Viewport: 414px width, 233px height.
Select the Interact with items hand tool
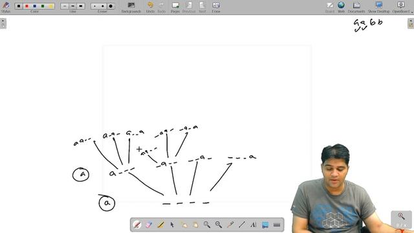coord(184,225)
